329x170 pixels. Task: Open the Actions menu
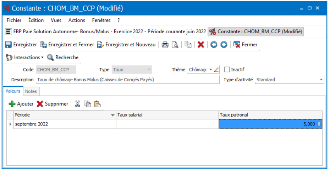[77, 21]
